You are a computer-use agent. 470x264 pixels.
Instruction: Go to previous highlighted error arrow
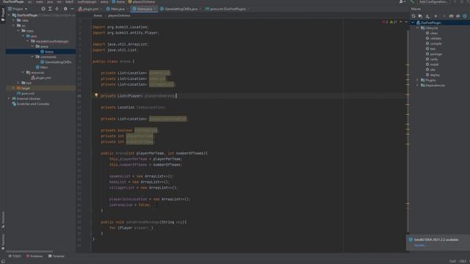click(401, 22)
